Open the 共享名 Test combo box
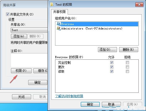This screenshot has width=146, height=111. point(29,30)
